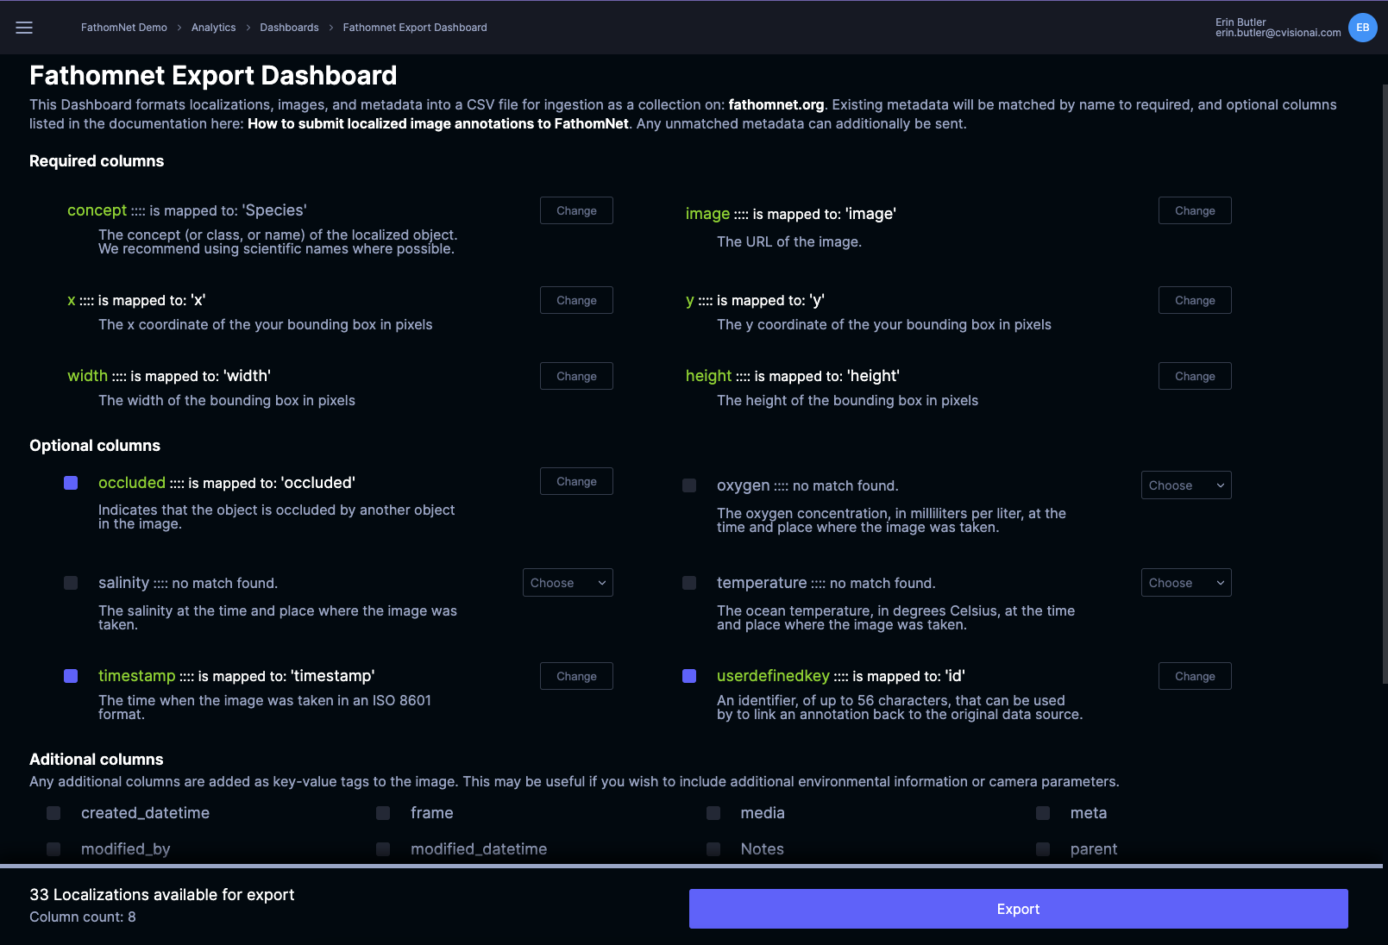
Task: Check the modified_datetime additional column
Action: pos(383,849)
